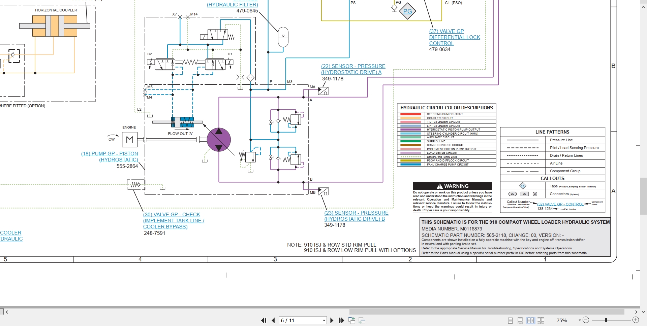Click the LINE PATTERNS heading
The width and height of the screenshot is (647, 326).
coord(552,132)
